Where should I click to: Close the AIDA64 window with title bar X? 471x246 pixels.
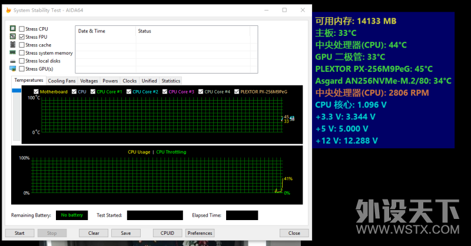[303, 10]
